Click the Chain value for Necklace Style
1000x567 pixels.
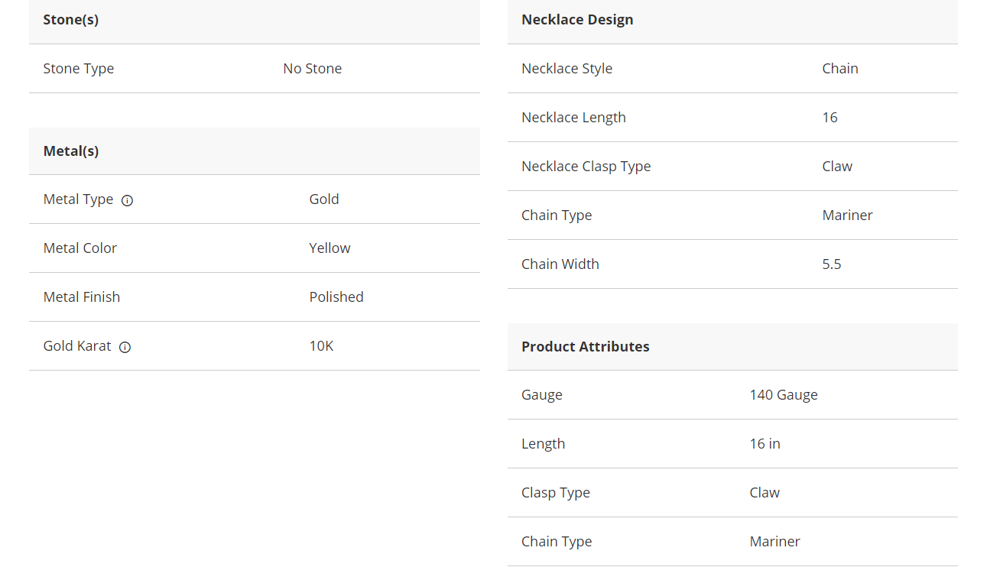pyautogui.click(x=840, y=69)
